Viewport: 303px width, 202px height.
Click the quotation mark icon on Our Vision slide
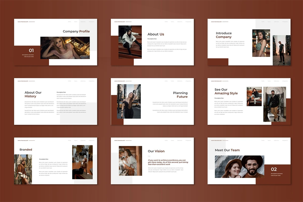coord(149,156)
